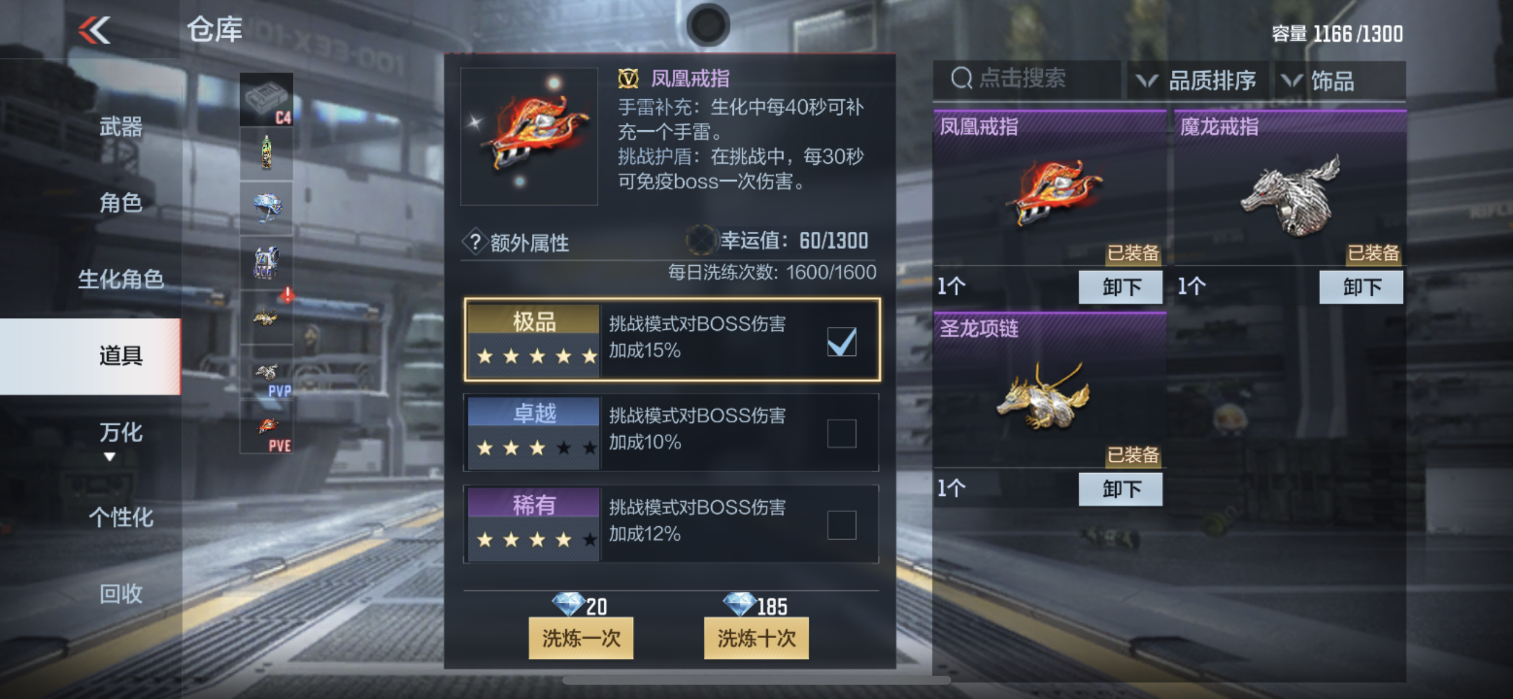
Task: Click the search magnifier icon
Action: [961, 78]
